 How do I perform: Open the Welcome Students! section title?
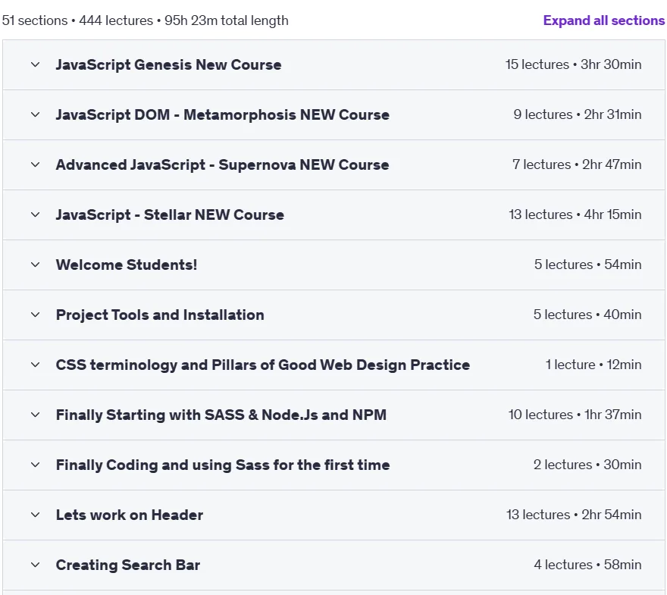(127, 265)
